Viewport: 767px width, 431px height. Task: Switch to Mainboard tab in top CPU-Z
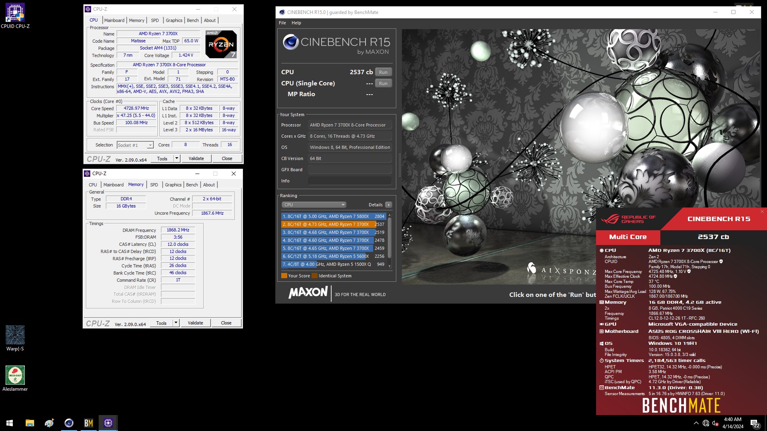pos(114,20)
